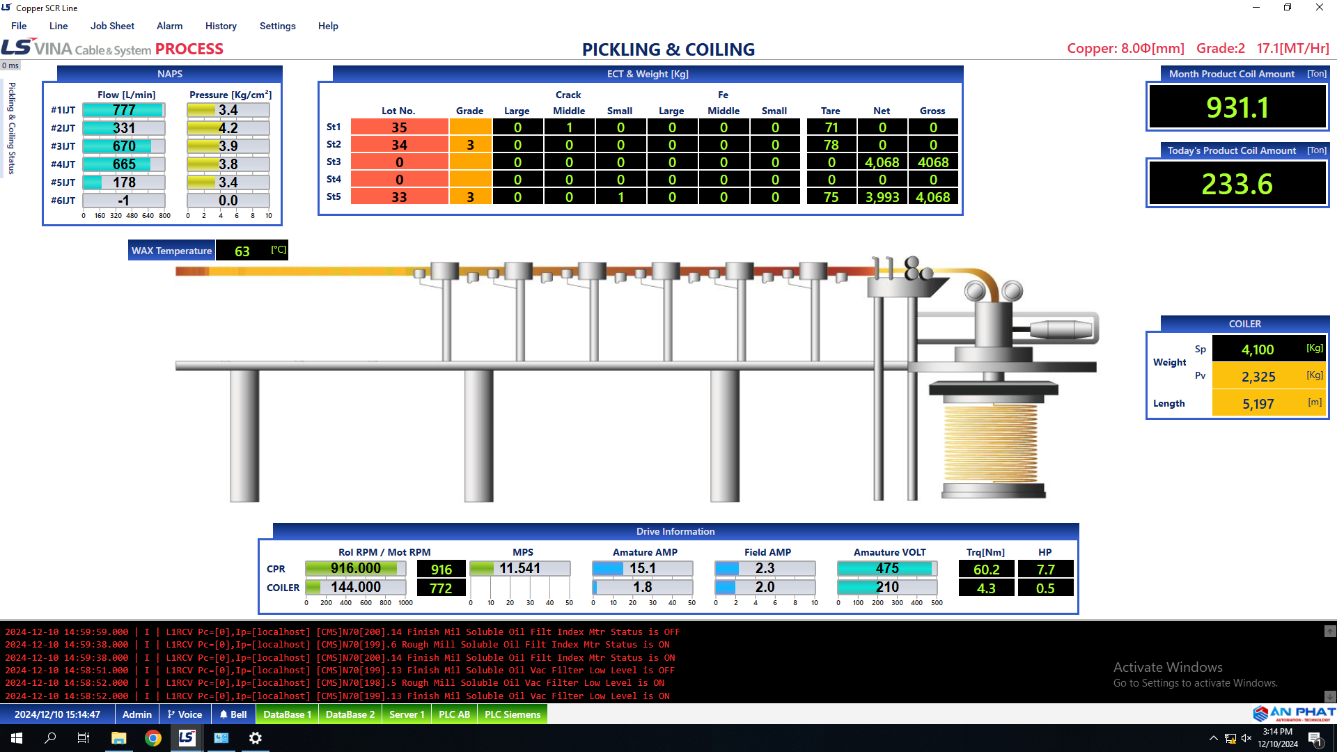This screenshot has height=752, width=1337.
Task: Open File Explorer from the taskbar
Action: pyautogui.click(x=118, y=738)
